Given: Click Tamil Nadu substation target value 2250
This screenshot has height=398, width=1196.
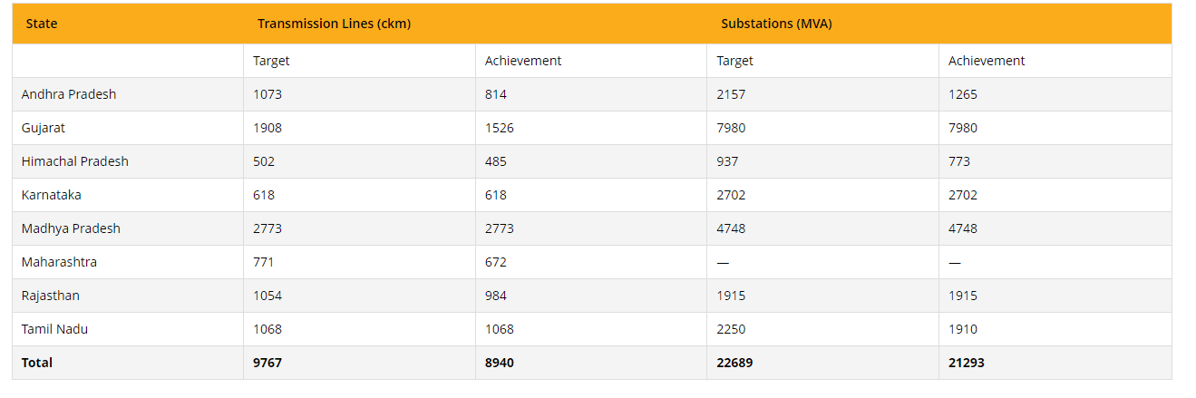Looking at the screenshot, I should (x=731, y=329).
